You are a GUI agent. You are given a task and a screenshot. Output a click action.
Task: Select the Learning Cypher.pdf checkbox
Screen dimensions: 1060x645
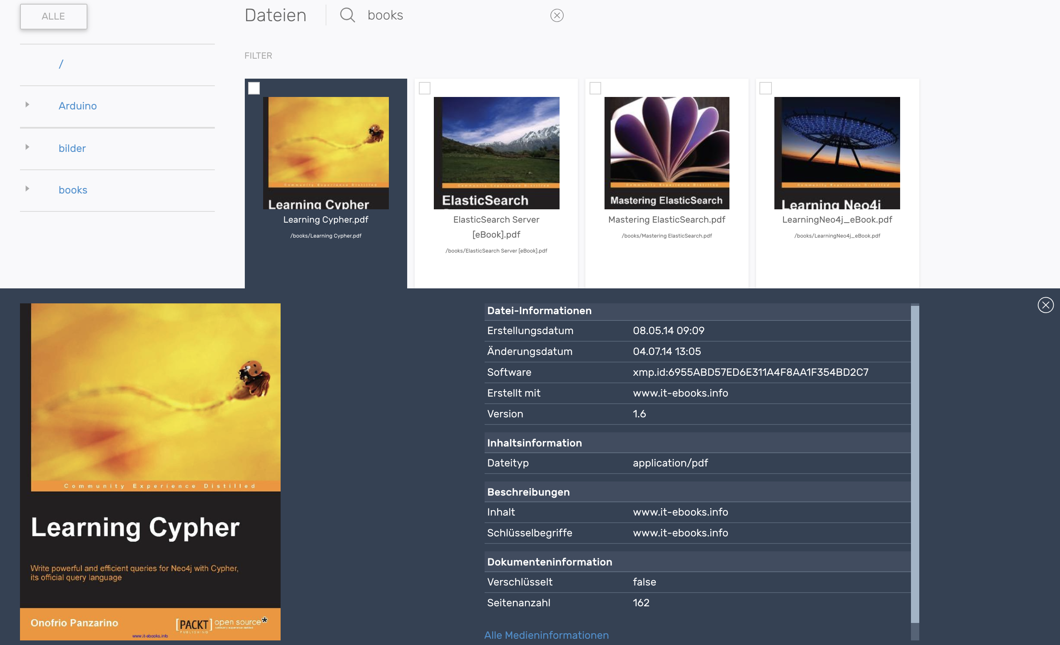pyautogui.click(x=254, y=88)
